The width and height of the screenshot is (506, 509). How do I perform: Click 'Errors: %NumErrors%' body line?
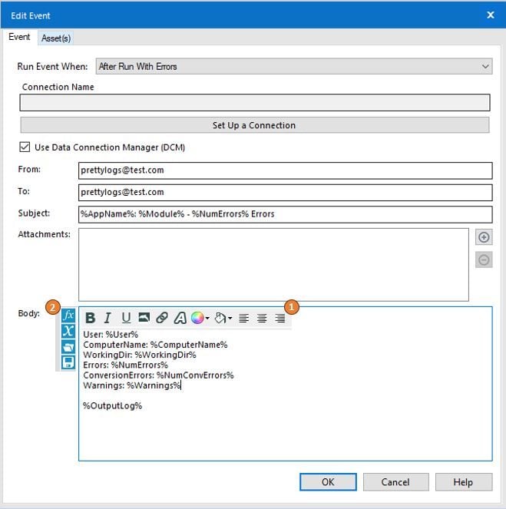[126, 365]
